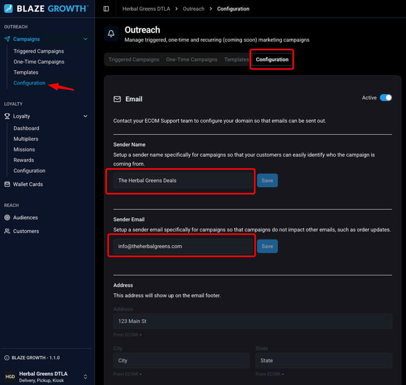406x385 pixels.
Task: Click the Outreach bell icon
Action: 111,34
